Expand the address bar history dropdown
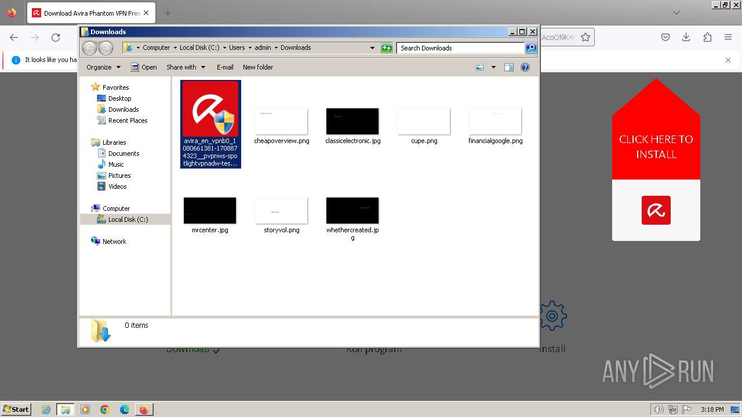This screenshot has width=742, height=417. [x=372, y=48]
